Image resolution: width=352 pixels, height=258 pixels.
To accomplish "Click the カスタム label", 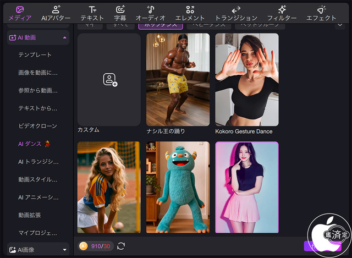I will pyautogui.click(x=88, y=130).
